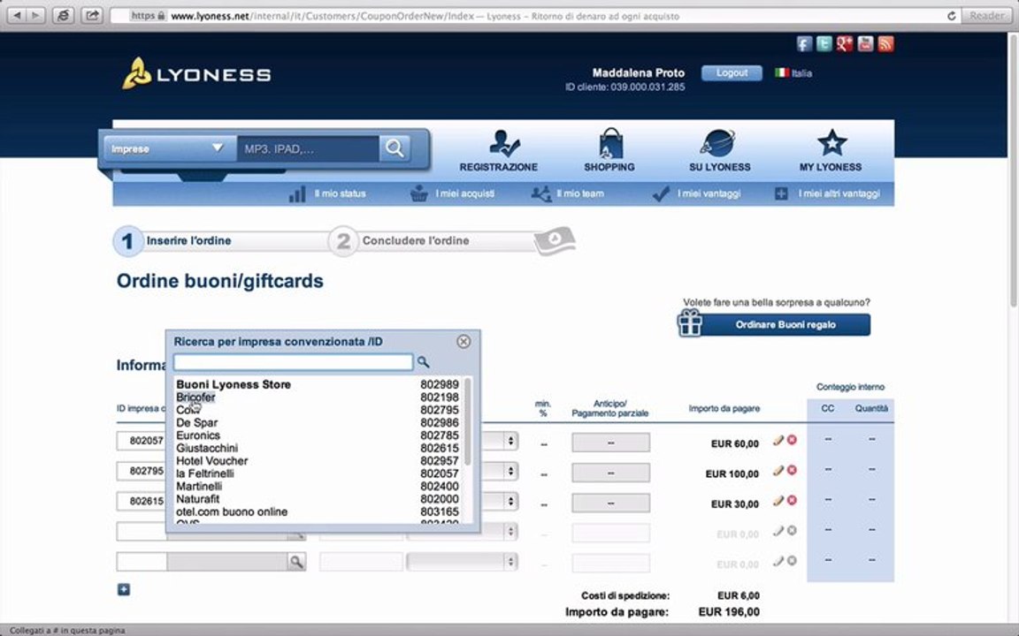Click the plus icon to add a row
Image resolution: width=1019 pixels, height=636 pixels.
(x=124, y=589)
